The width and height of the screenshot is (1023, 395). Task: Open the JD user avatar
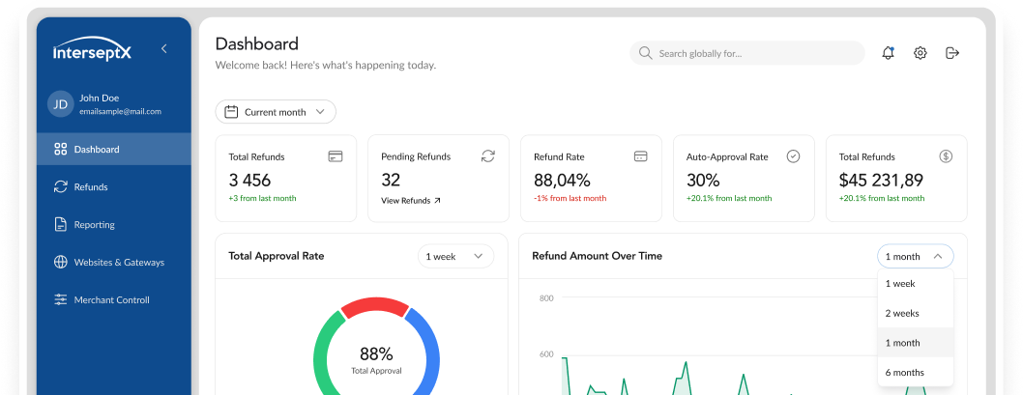(60, 104)
